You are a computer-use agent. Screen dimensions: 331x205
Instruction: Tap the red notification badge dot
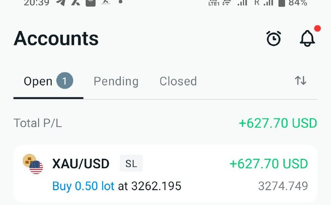pos(317,28)
